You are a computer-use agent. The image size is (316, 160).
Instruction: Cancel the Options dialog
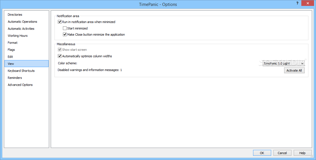pyautogui.click(x=282, y=153)
